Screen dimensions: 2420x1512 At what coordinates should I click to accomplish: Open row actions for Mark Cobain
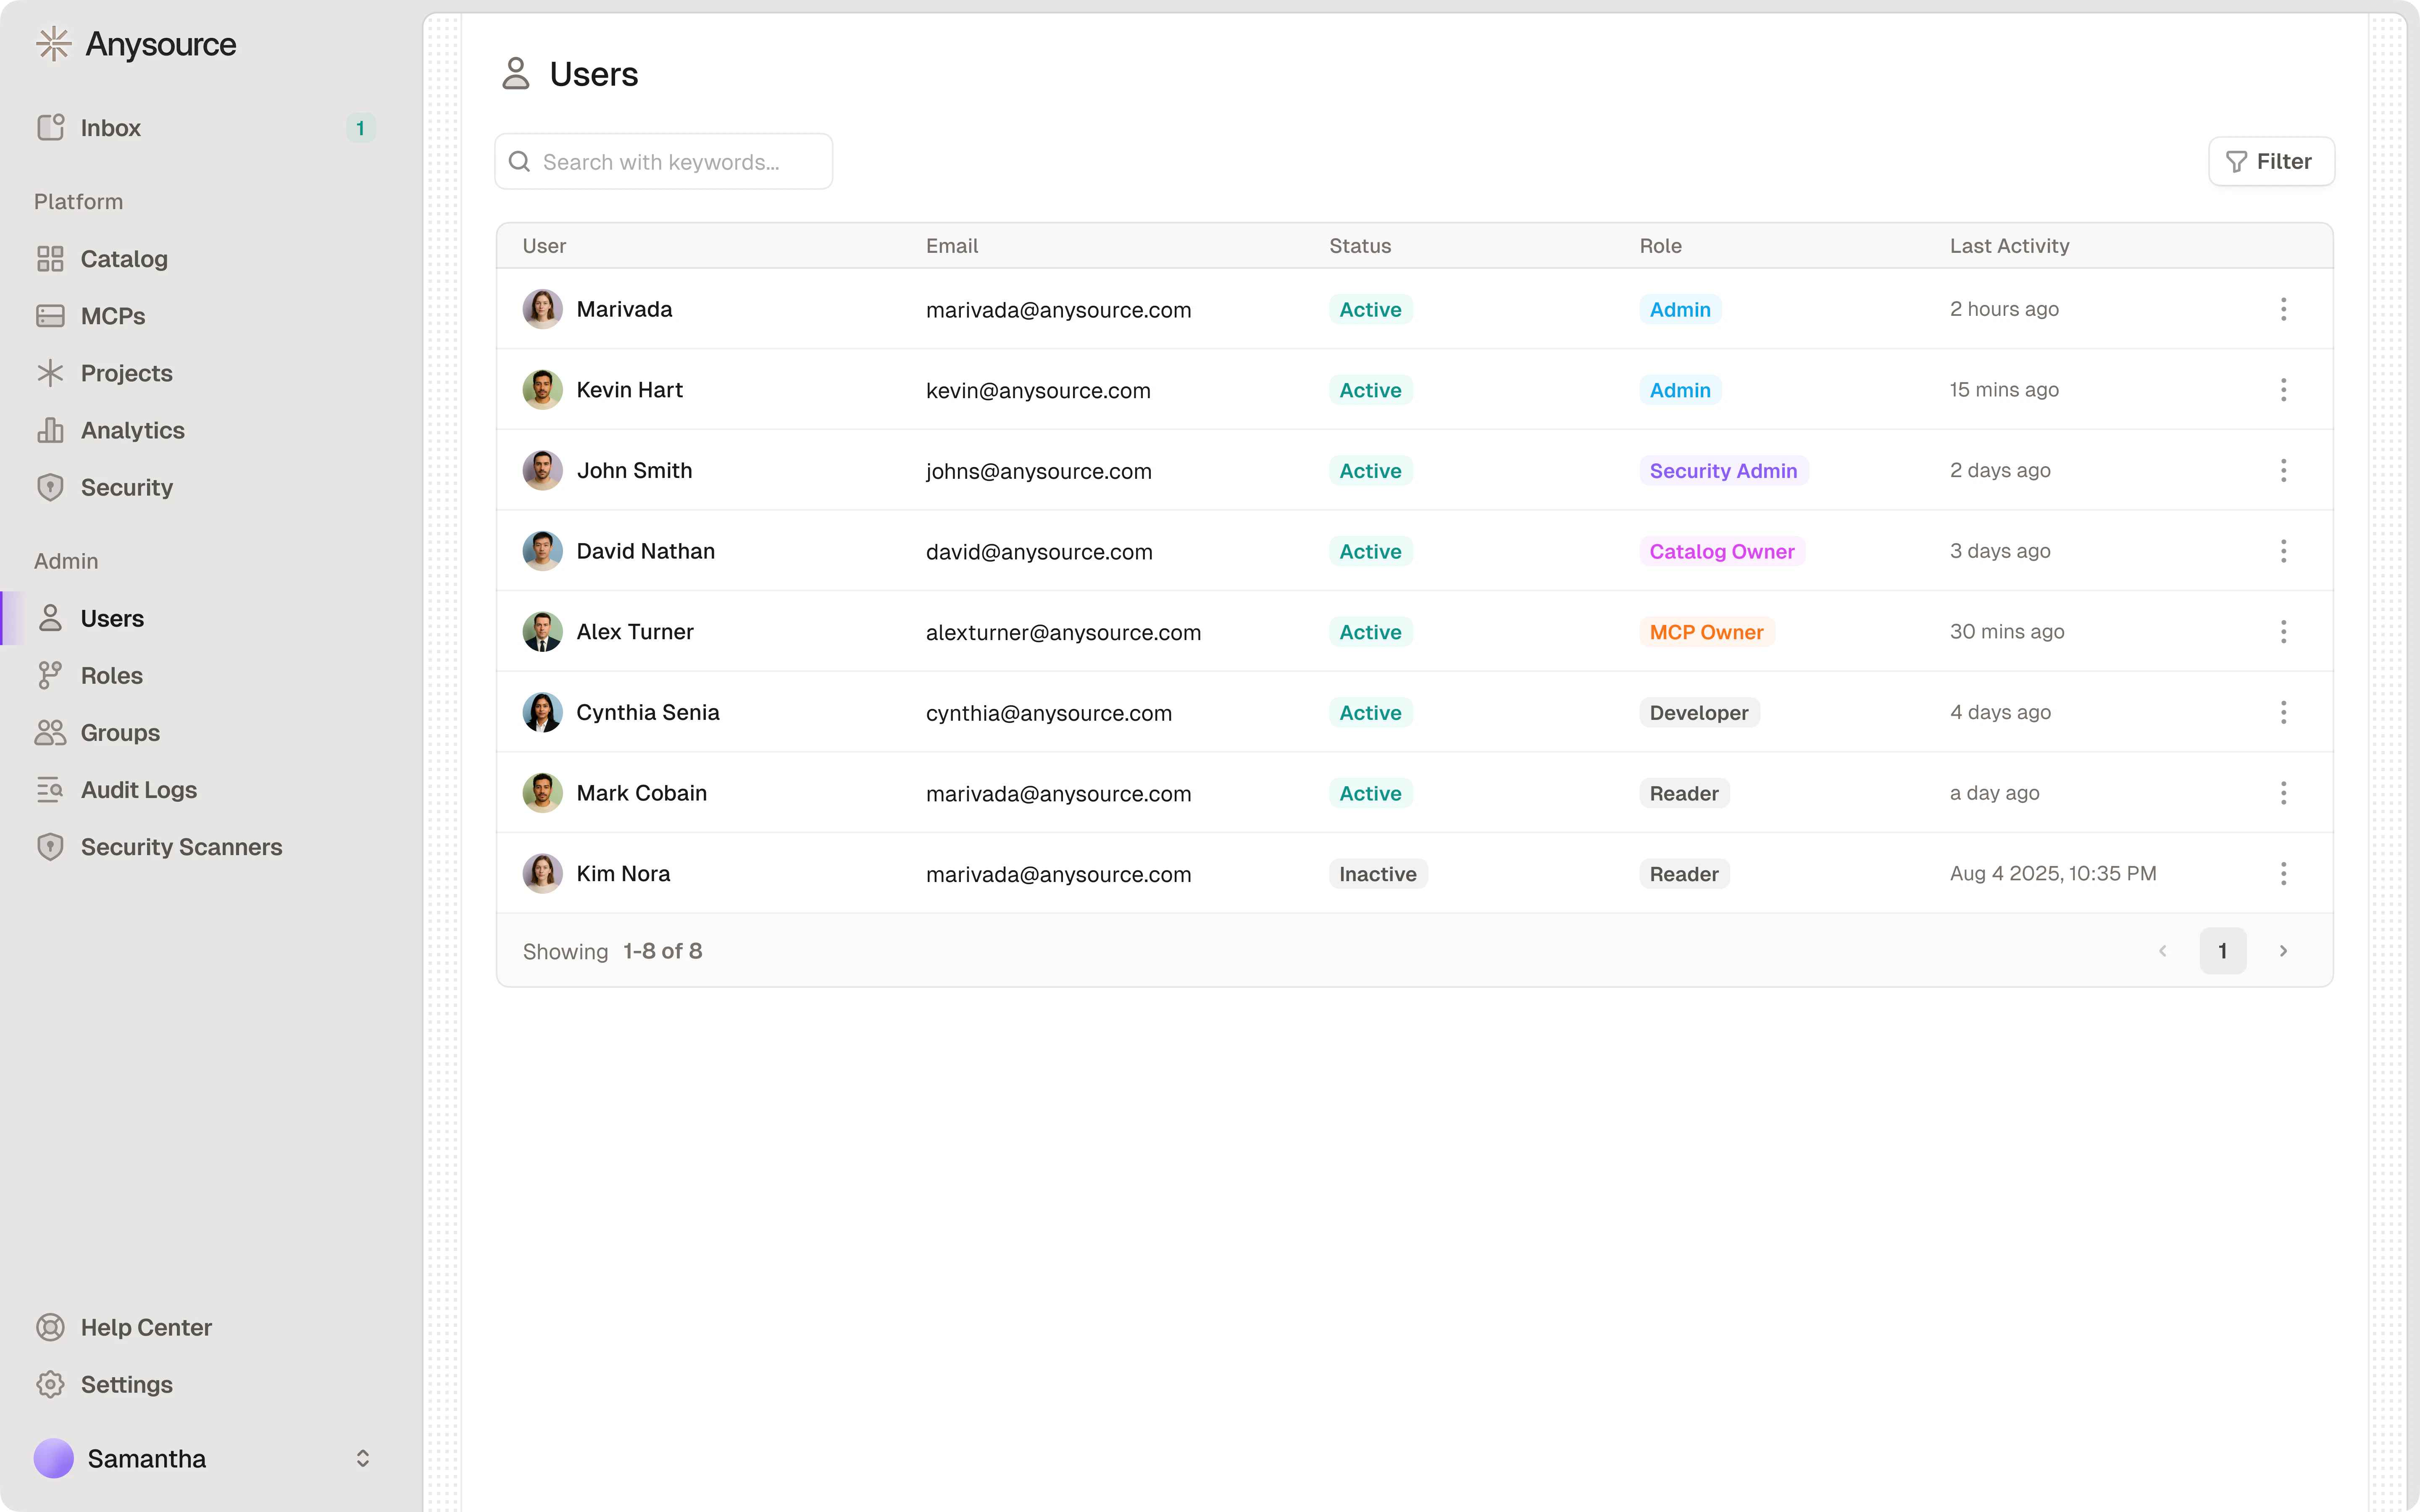2283,793
